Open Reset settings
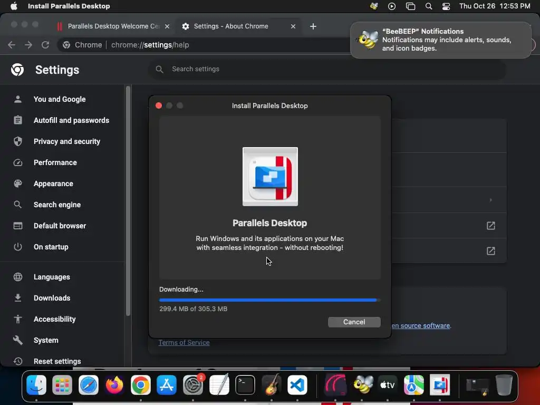 pyautogui.click(x=62, y=361)
